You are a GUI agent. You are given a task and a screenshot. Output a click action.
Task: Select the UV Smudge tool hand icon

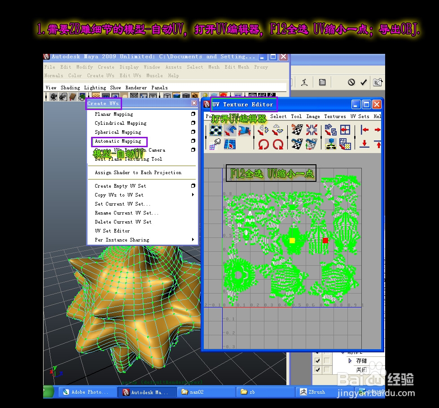coord(216,144)
